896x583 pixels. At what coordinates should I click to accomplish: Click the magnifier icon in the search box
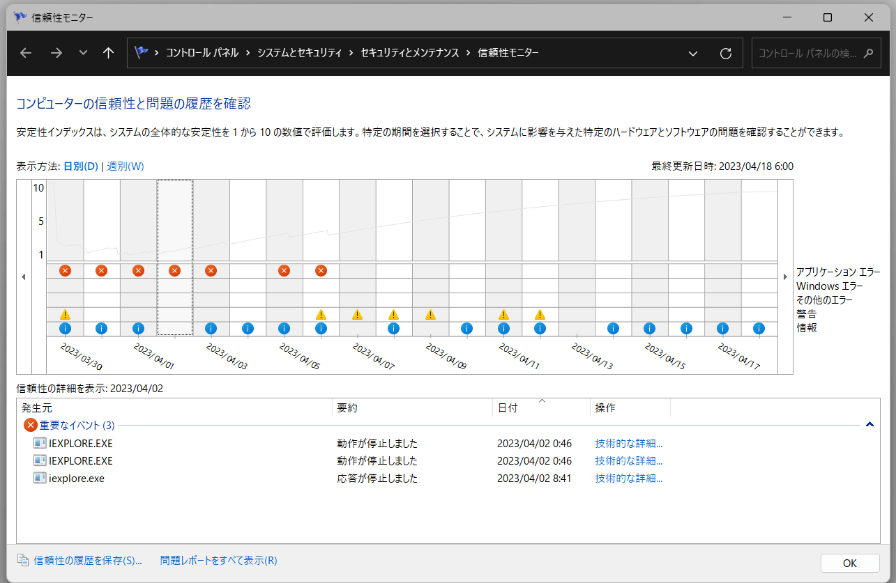868,53
